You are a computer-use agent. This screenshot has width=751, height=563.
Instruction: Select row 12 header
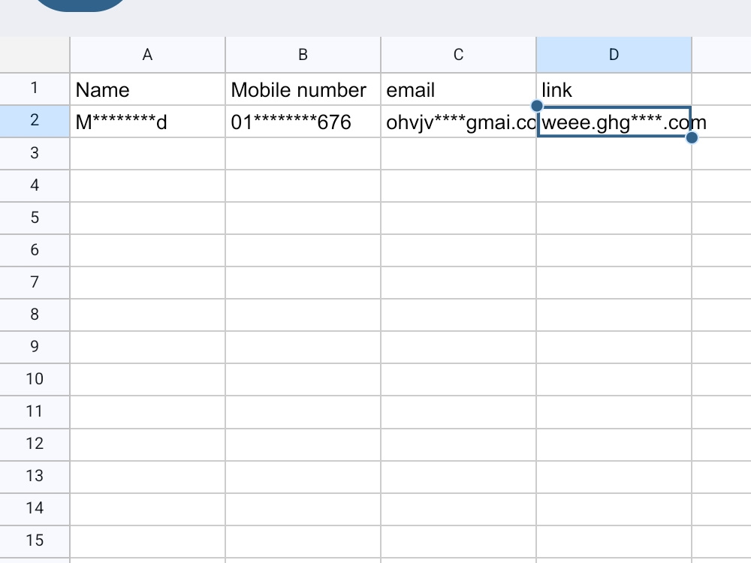[35, 444]
